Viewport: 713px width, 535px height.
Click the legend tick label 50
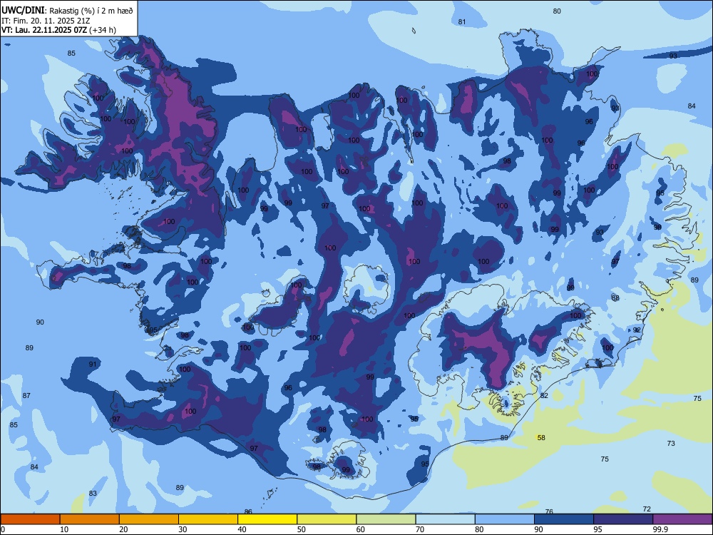click(x=302, y=529)
